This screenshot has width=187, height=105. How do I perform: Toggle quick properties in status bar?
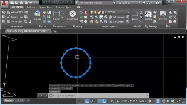coord(158,101)
